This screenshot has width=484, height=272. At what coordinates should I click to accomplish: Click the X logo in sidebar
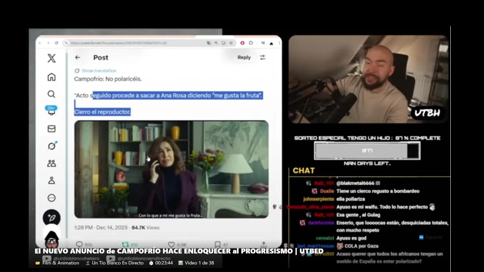click(51, 58)
